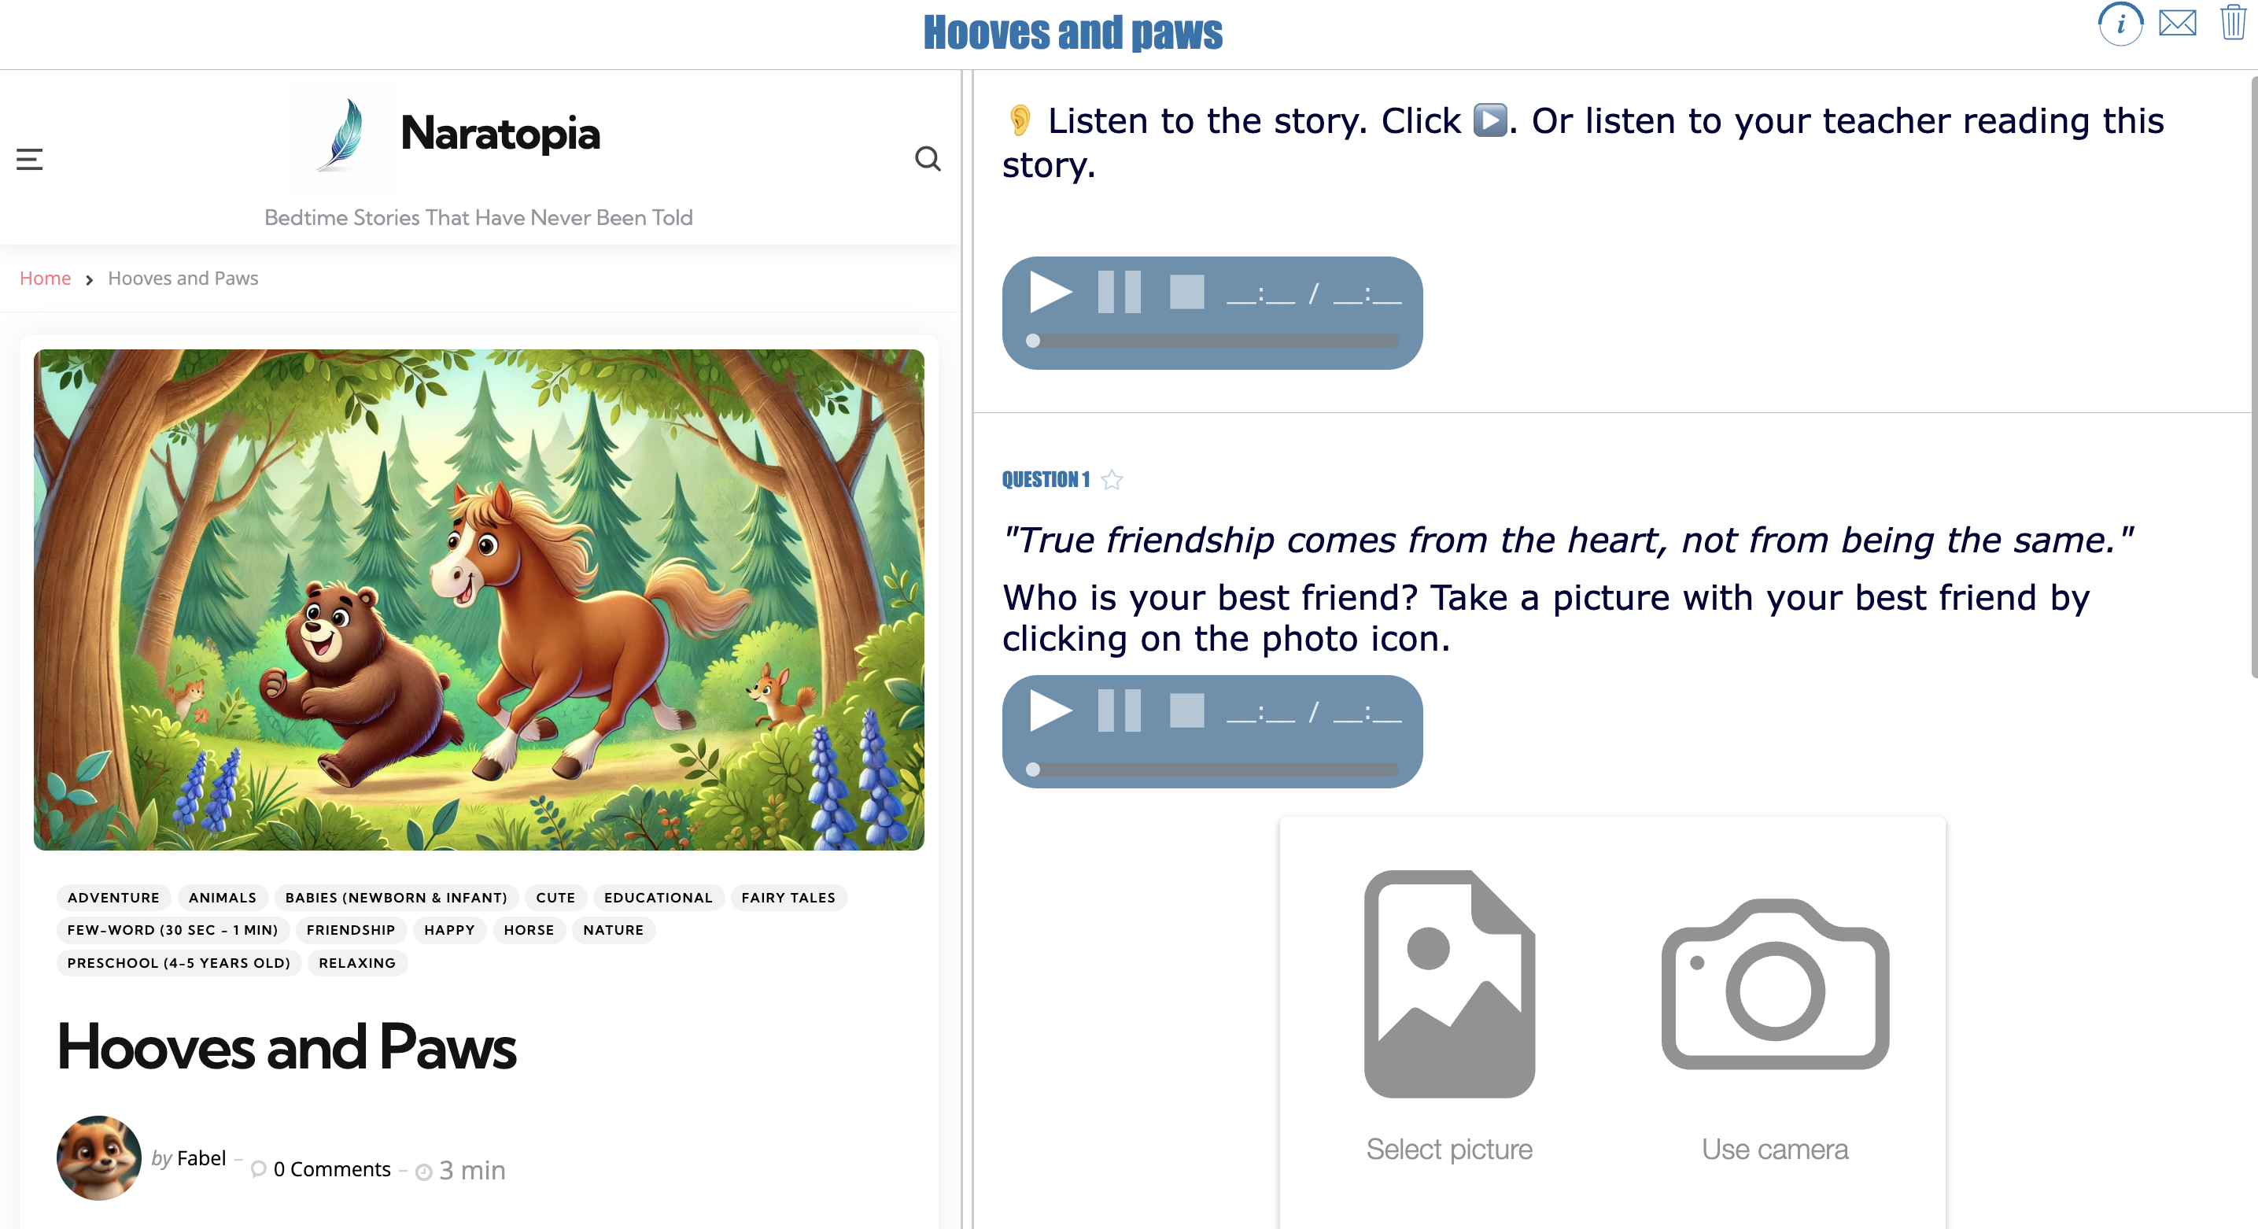Select the HORSE tag
Image resolution: width=2258 pixels, height=1229 pixels.
coord(529,930)
